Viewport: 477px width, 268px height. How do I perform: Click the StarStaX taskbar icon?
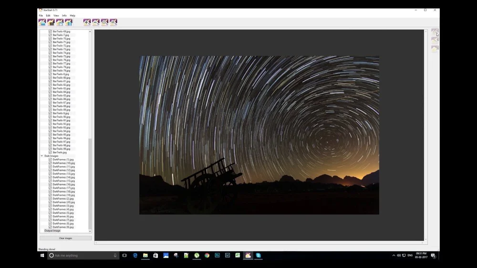pos(248,256)
